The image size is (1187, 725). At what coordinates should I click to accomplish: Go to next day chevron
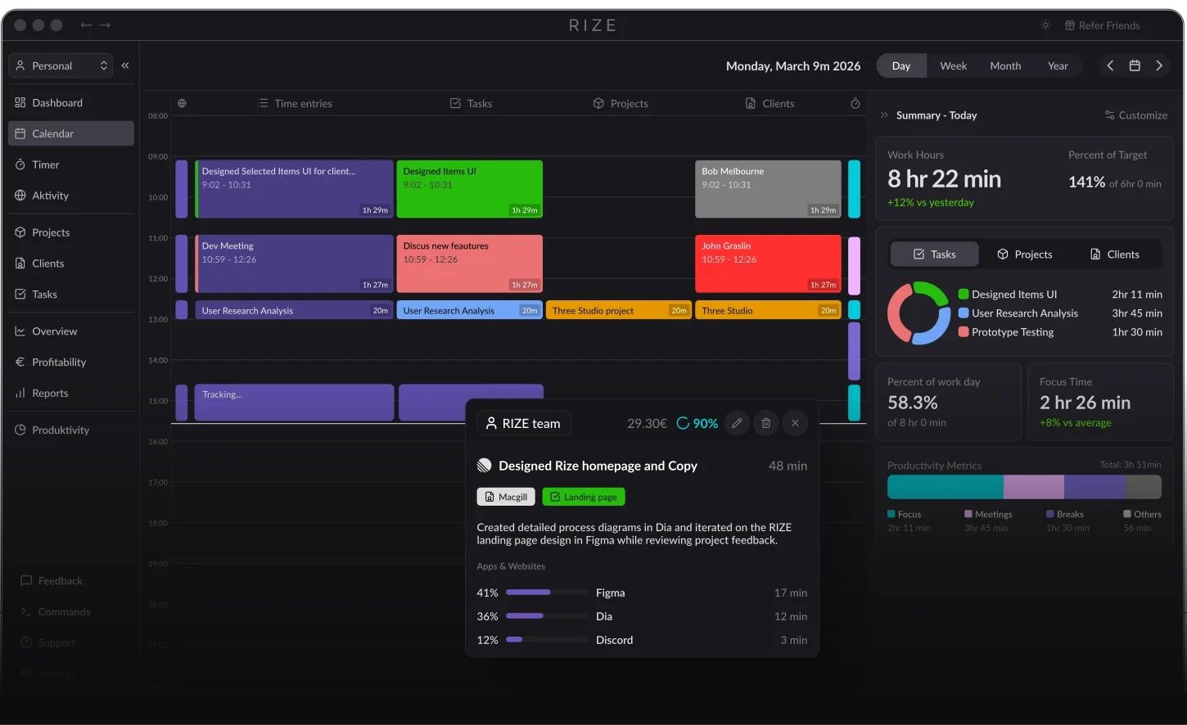point(1159,65)
